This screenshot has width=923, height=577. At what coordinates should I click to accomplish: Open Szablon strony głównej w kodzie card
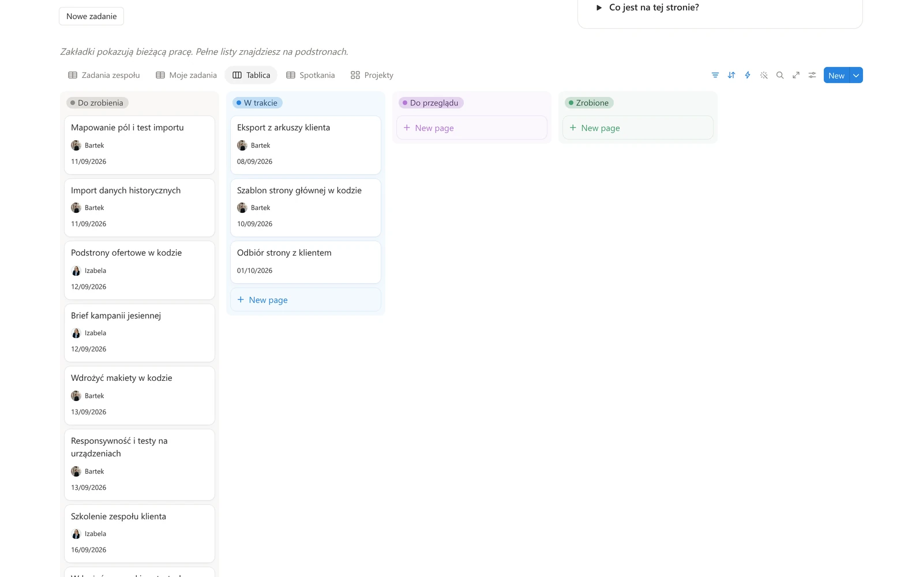click(305, 208)
